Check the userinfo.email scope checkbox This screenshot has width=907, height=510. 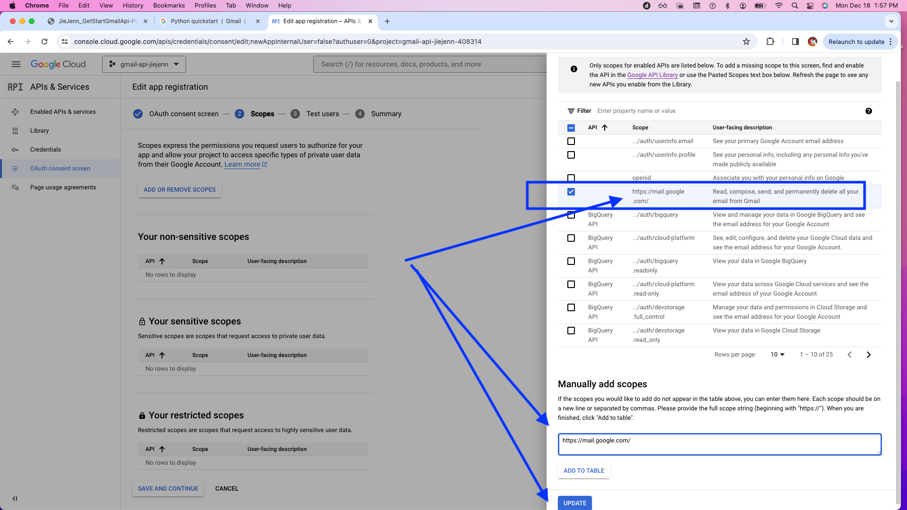571,141
